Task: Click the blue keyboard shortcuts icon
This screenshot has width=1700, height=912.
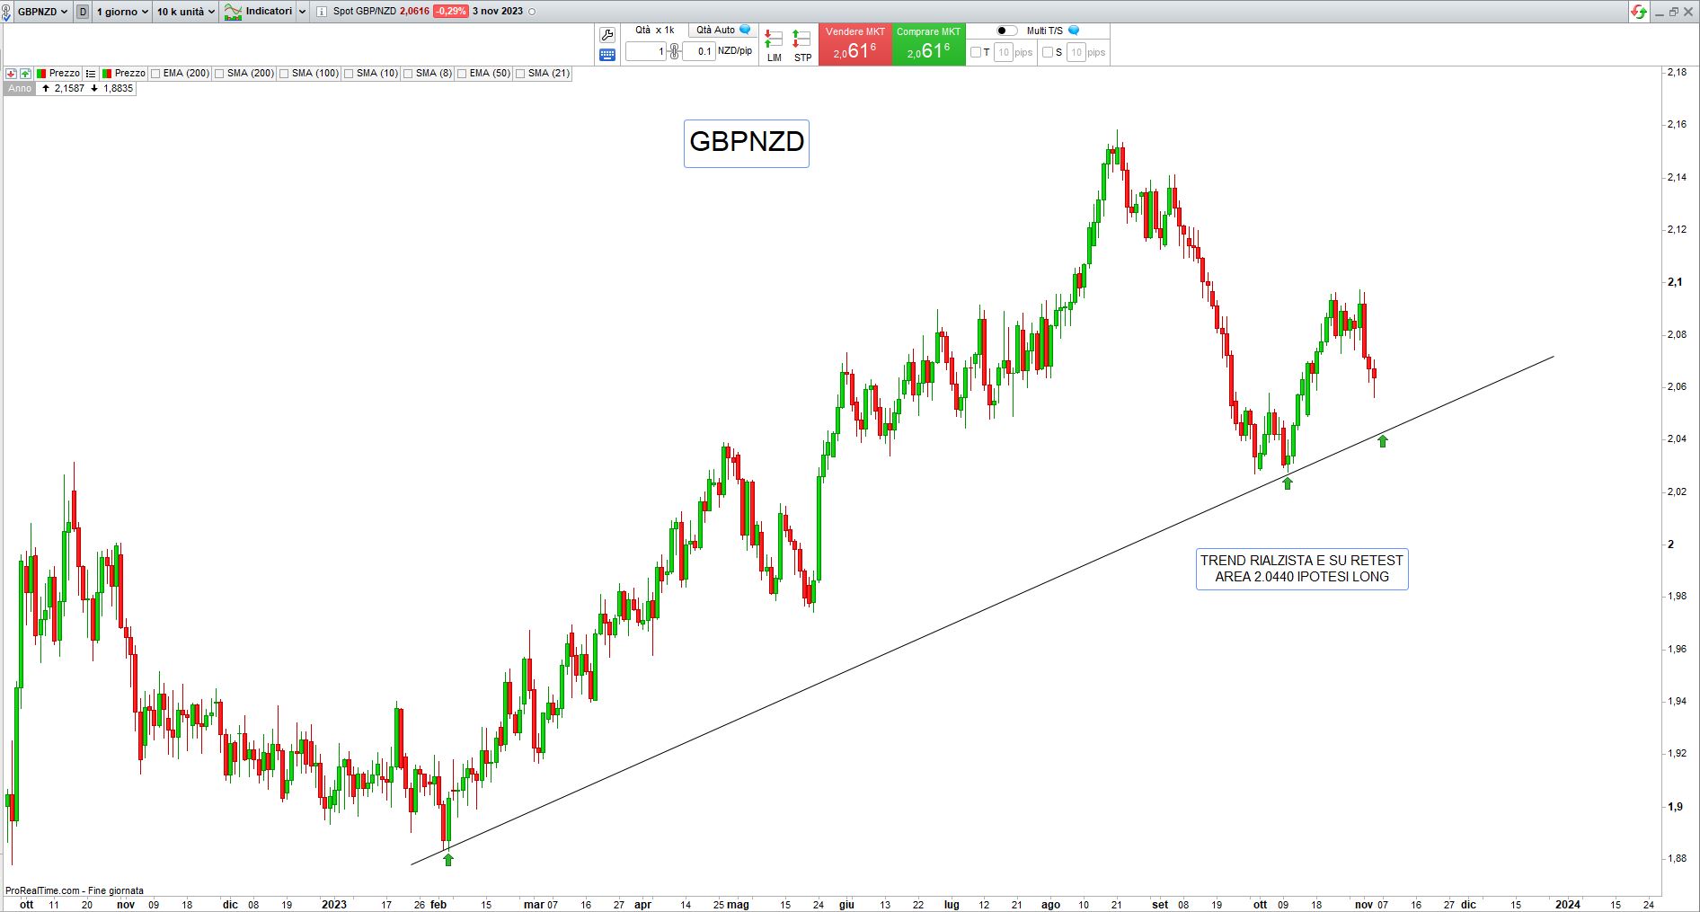Action: pyautogui.click(x=607, y=55)
